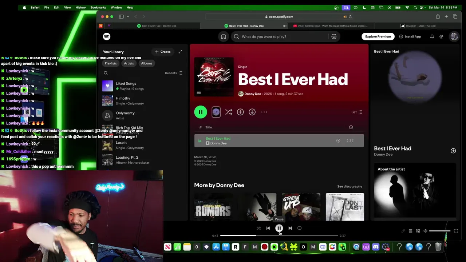Click the search field What do you want to play

(280, 36)
